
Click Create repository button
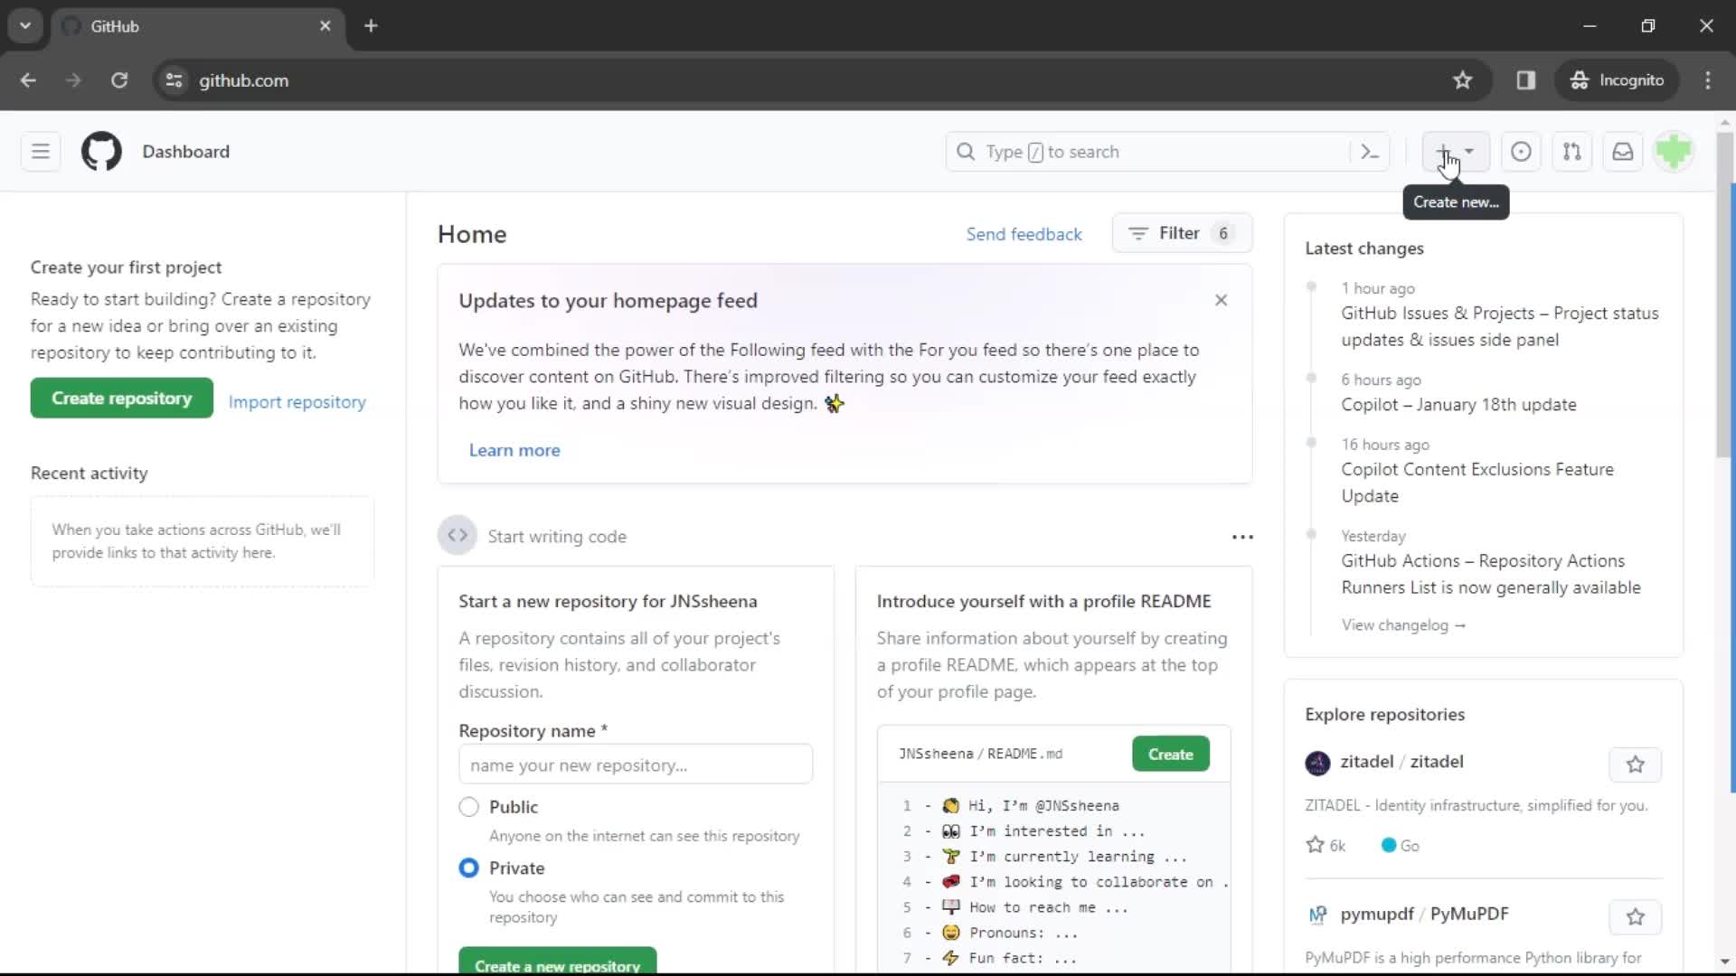point(122,398)
